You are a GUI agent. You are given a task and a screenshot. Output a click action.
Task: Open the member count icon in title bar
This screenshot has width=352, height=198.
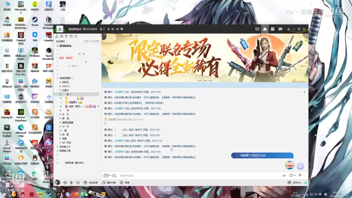101,29
